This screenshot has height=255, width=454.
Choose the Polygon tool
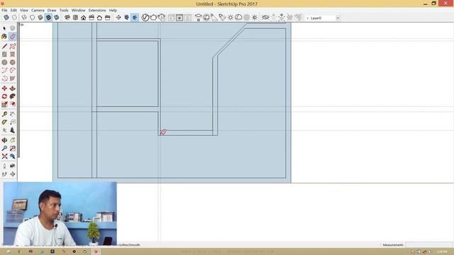[x=13, y=62]
